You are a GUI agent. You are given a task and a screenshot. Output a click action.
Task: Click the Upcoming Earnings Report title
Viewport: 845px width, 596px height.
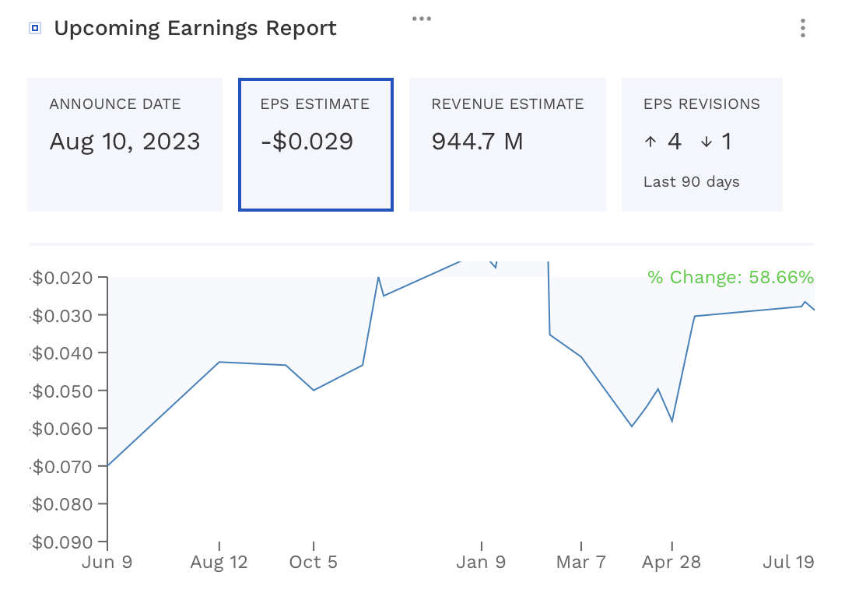[x=195, y=28]
